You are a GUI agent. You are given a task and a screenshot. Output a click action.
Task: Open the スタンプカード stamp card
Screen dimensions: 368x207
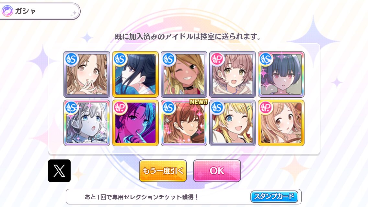coord(274,196)
